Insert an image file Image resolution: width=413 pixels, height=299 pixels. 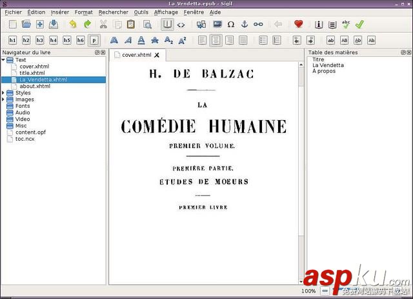217,25
